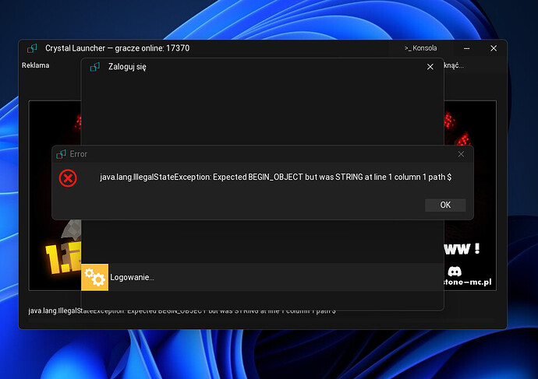Click the Crystal Launcher title bar logo
The width and height of the screenshot is (538, 379).
[32, 48]
